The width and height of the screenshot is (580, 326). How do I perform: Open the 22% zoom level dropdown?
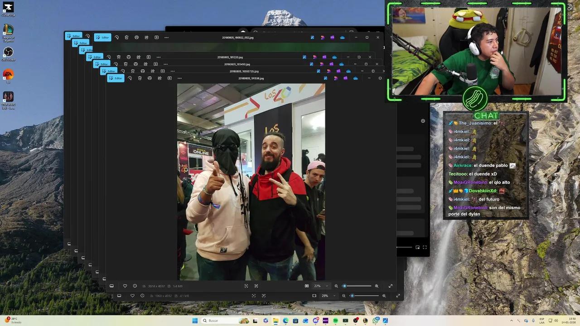click(320, 286)
